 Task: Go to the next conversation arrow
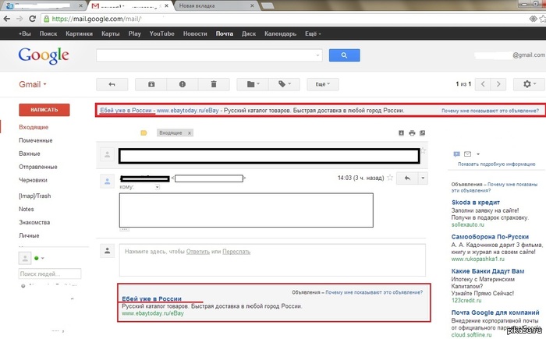click(x=498, y=84)
